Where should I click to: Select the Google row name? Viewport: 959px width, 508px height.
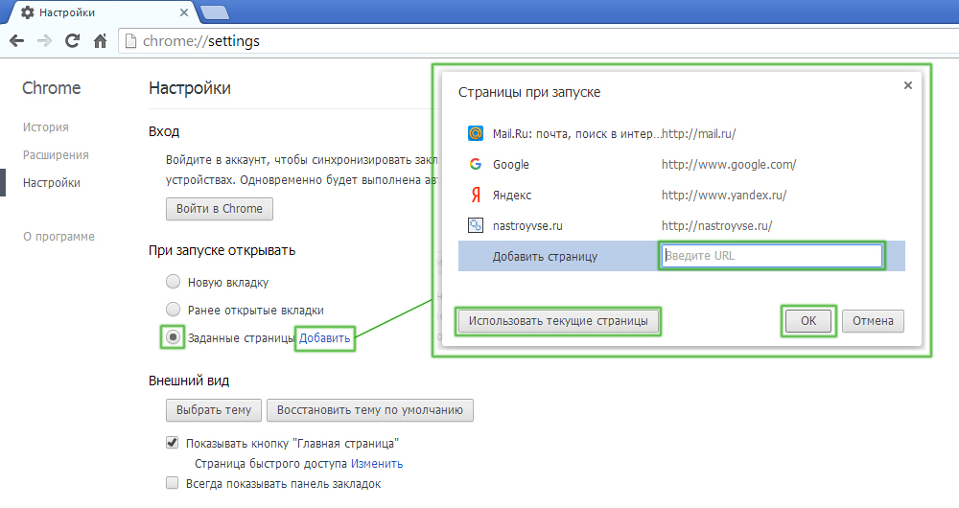pyautogui.click(x=511, y=165)
